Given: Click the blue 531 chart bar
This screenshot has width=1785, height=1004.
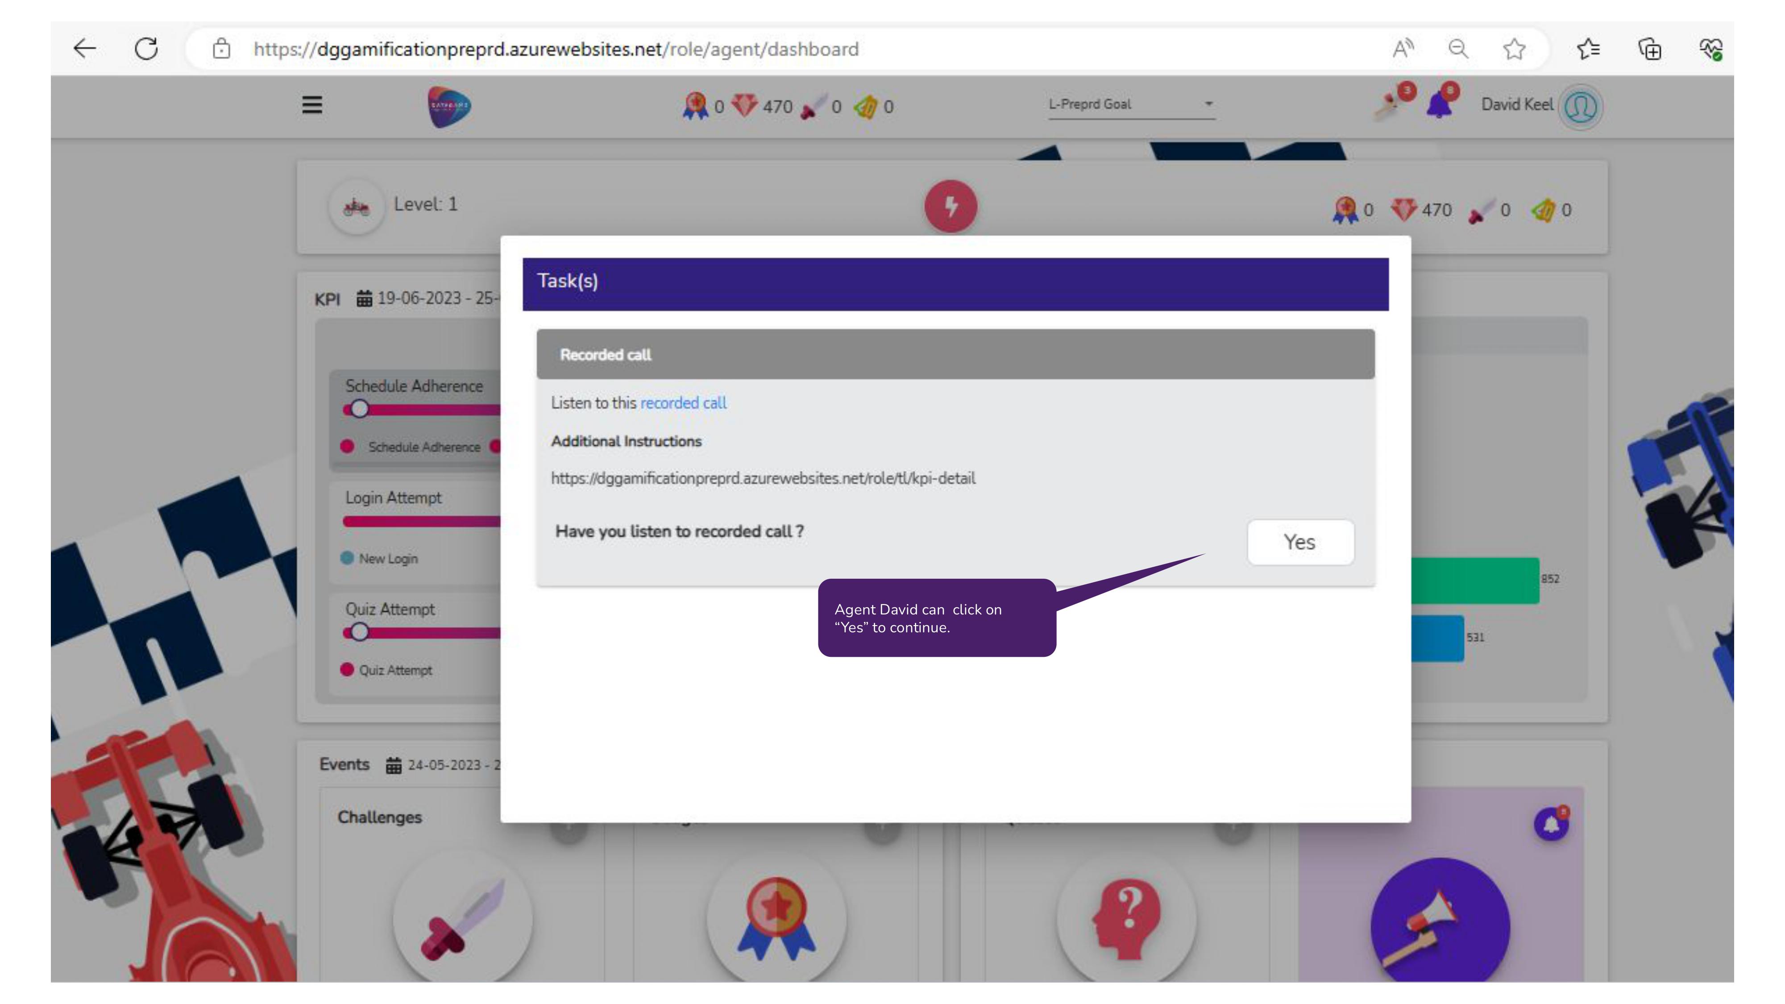Looking at the screenshot, I should (1438, 638).
